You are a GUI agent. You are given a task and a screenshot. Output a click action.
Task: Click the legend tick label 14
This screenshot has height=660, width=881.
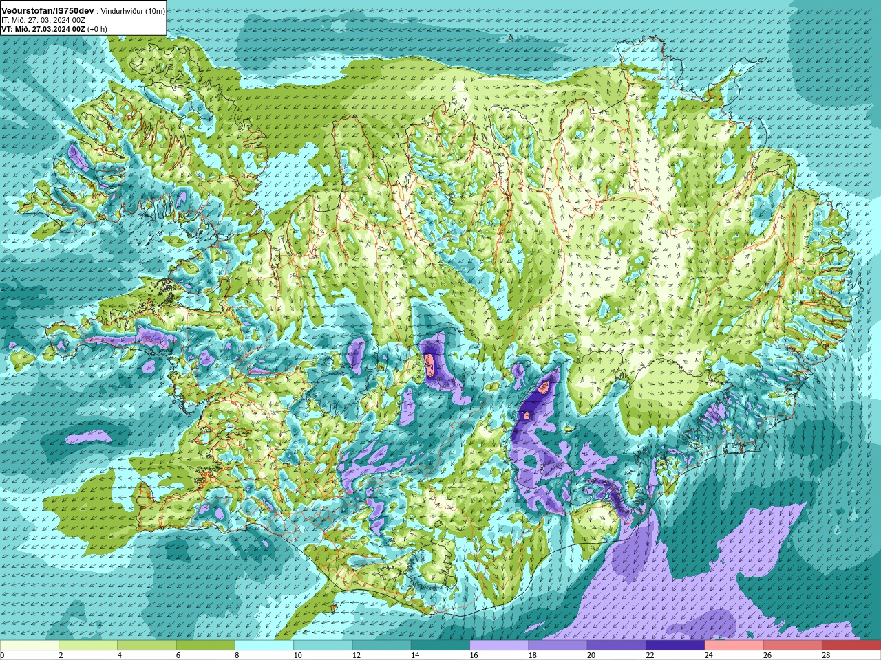pyautogui.click(x=415, y=655)
